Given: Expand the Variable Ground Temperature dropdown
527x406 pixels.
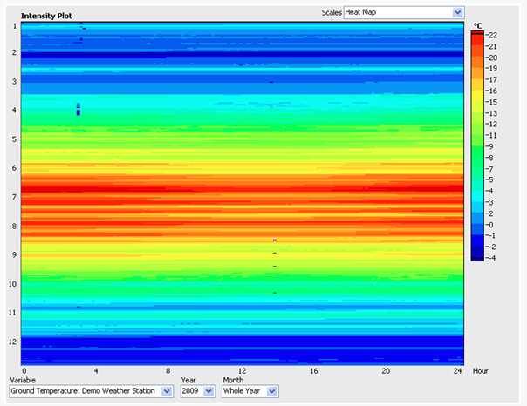Looking at the screenshot, I should coord(92,391).
